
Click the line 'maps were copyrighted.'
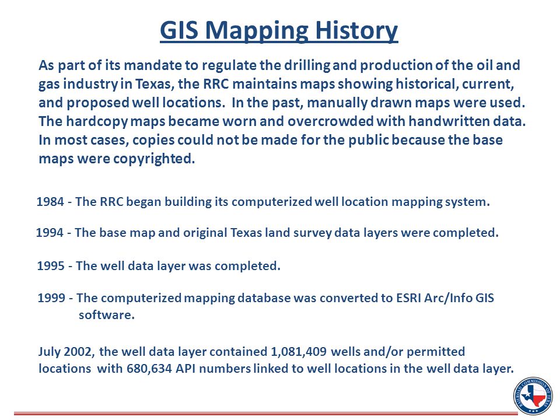(x=117, y=159)
